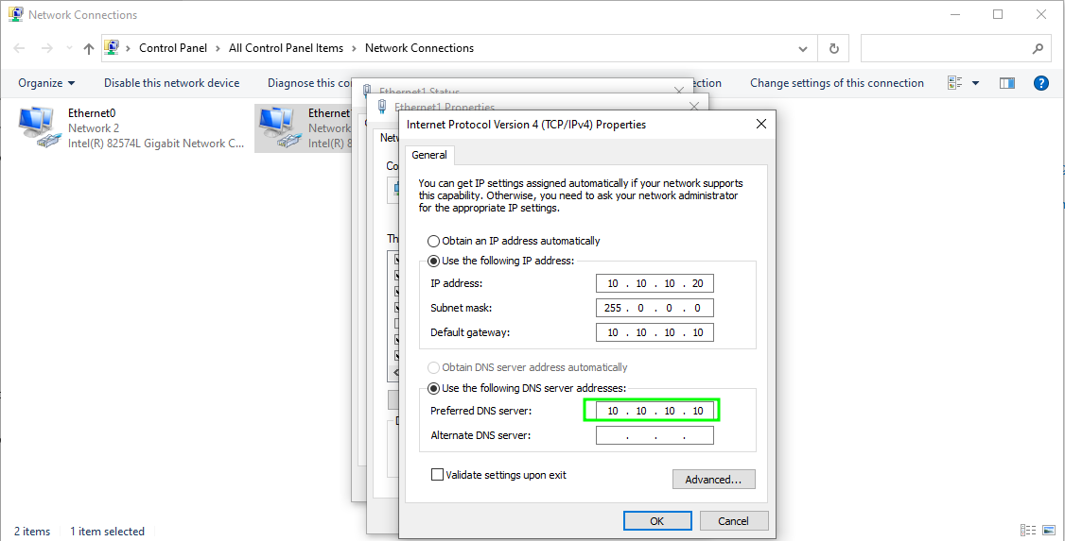Close the TCP/IPv4 Properties dialog

pyautogui.click(x=760, y=124)
